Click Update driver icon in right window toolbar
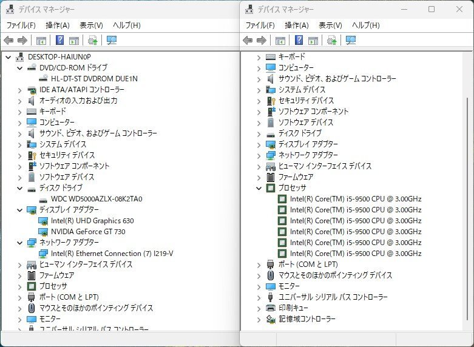The height and width of the screenshot is (347, 474). pos(331,40)
